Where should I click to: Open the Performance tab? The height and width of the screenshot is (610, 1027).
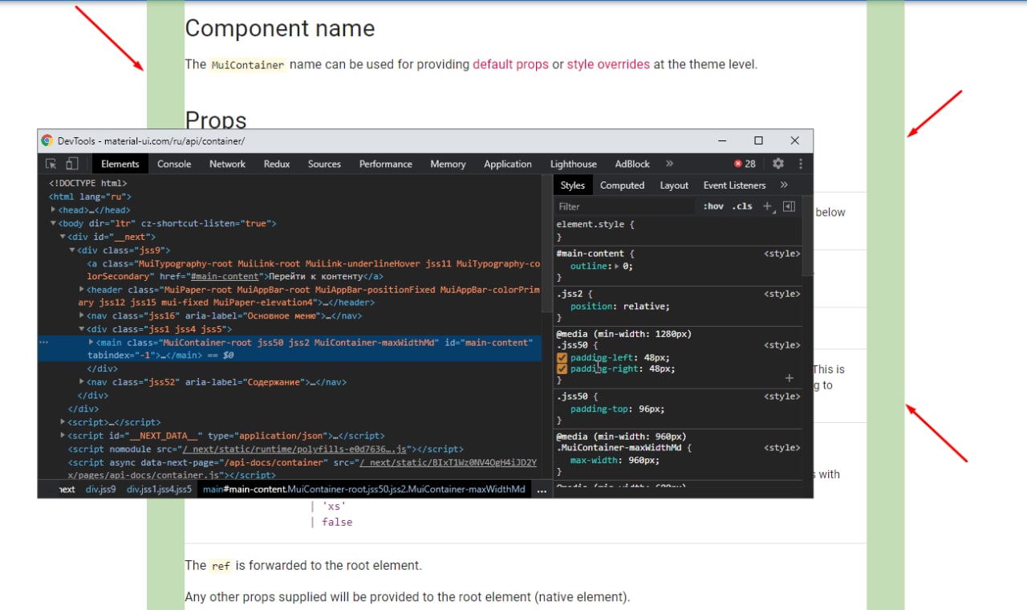point(386,164)
